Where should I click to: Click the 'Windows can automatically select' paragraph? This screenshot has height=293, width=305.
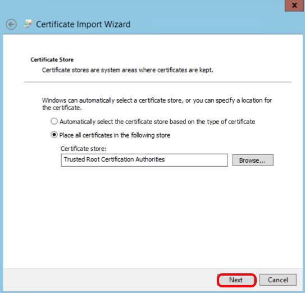click(x=157, y=104)
